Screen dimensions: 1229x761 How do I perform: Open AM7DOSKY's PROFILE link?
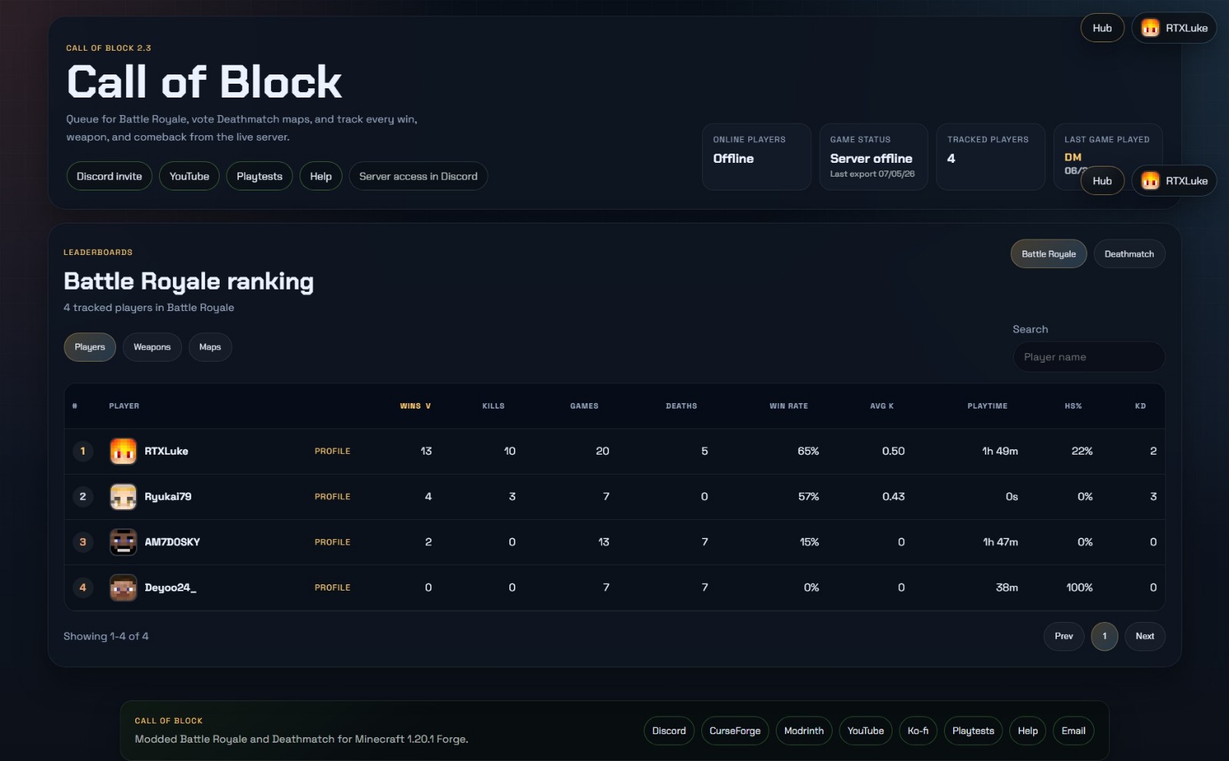click(x=333, y=542)
